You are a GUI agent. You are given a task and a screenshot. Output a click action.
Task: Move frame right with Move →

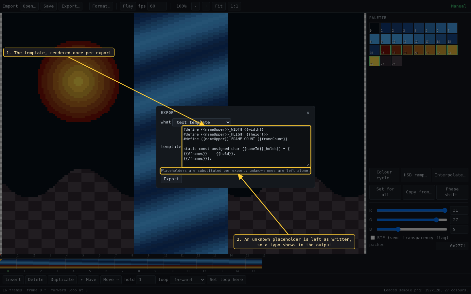point(111,280)
